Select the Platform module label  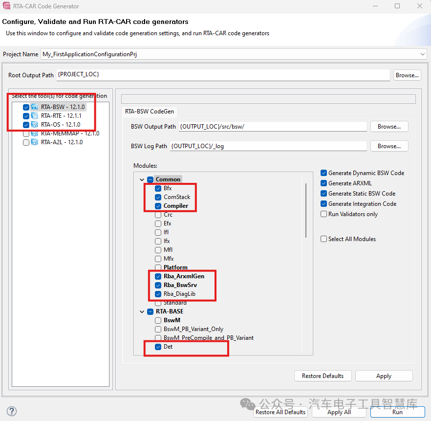tap(175, 267)
